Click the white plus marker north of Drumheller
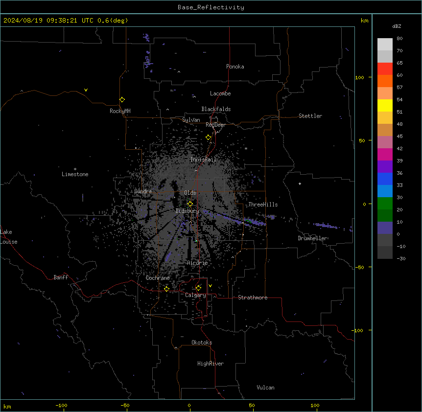The width and height of the screenshot is (422, 412). (300, 183)
